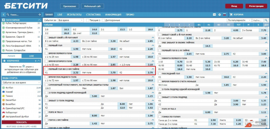Check the Первый гол во 2-ом тайме box

coord(46,69)
